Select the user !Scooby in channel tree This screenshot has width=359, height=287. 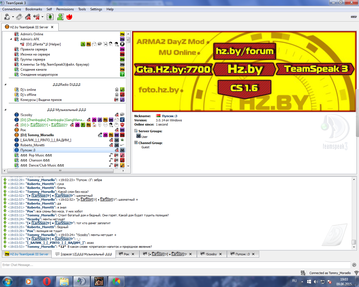tap(26, 115)
